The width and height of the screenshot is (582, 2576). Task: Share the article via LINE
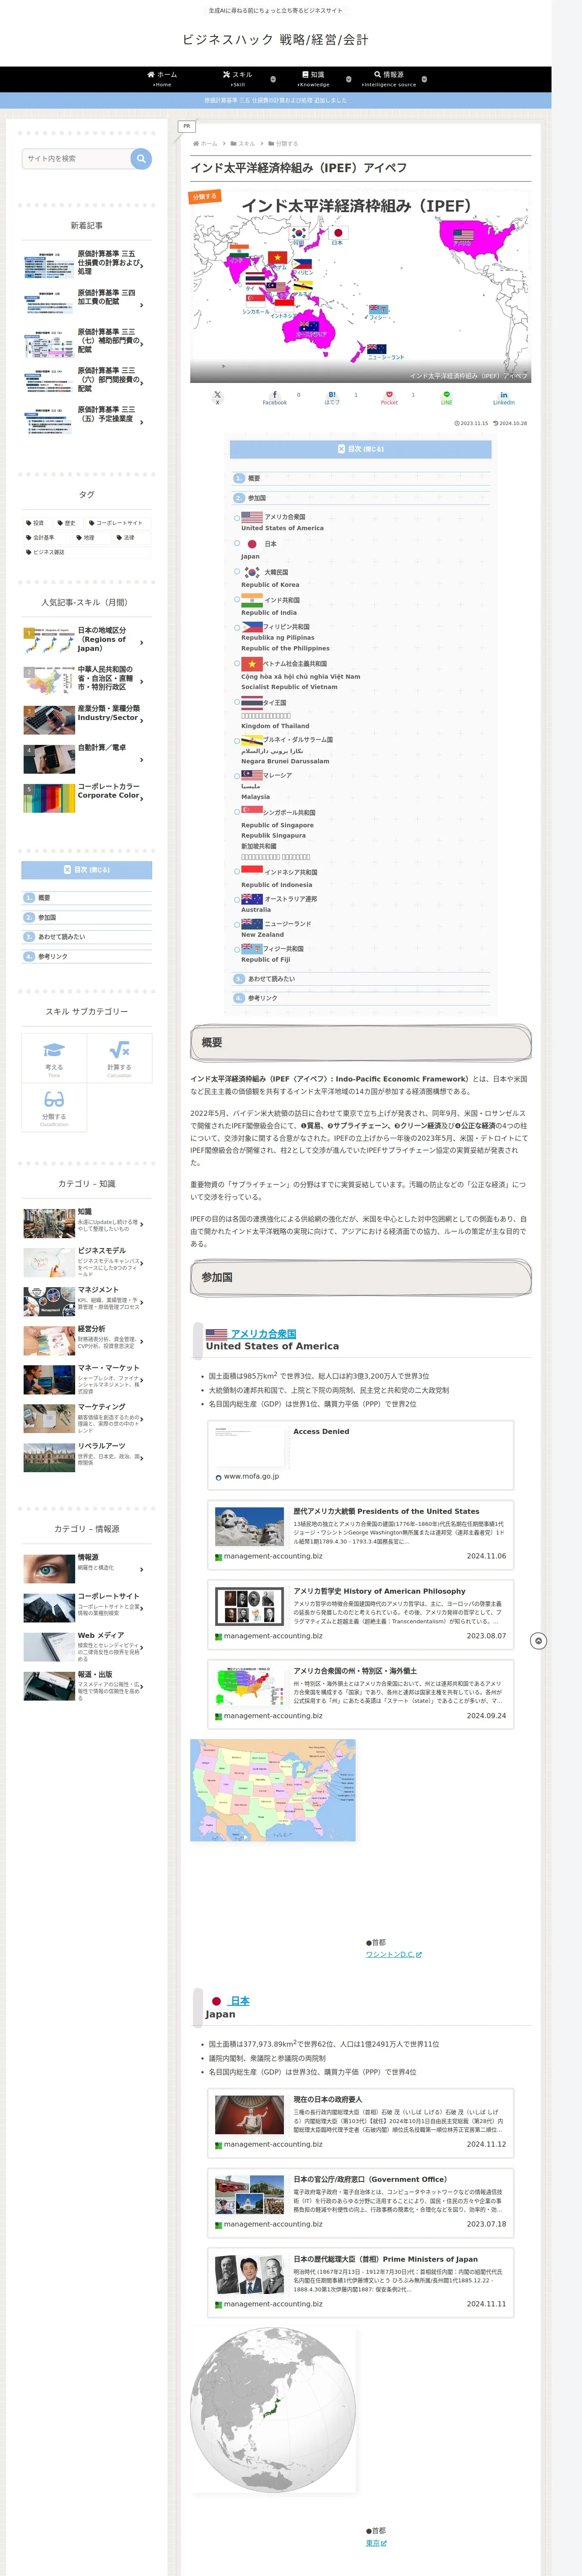(x=447, y=397)
